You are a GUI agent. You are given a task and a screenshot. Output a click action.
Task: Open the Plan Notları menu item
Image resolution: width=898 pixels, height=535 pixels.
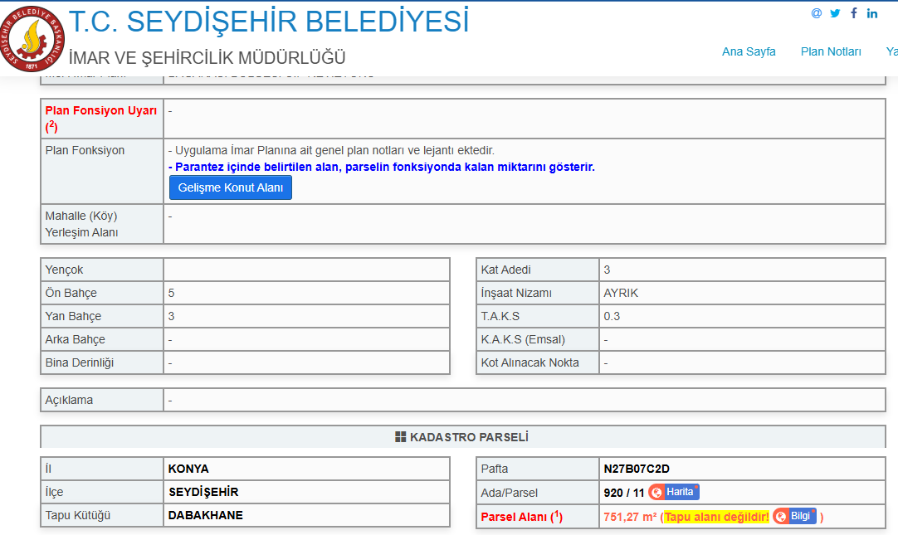coord(831,51)
